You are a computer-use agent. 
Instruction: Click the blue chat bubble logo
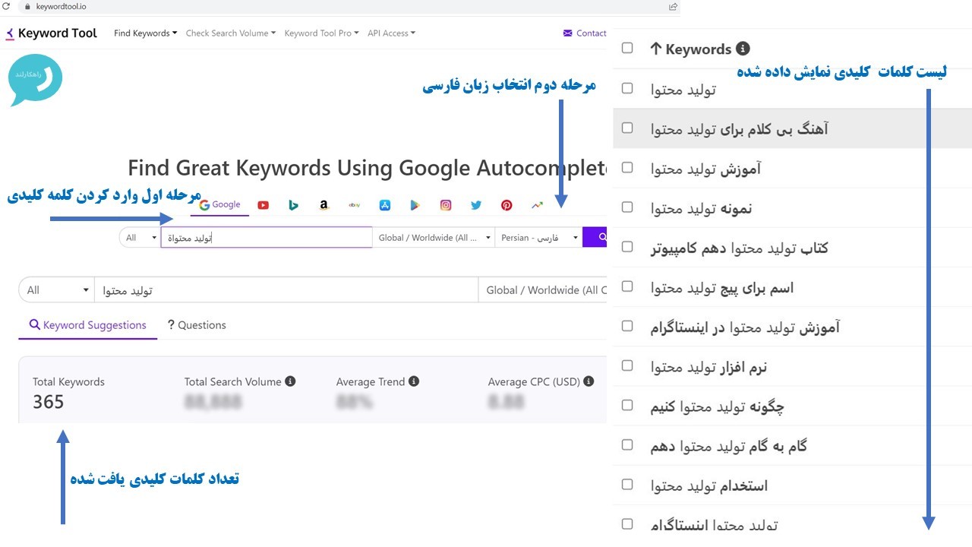click(36, 79)
